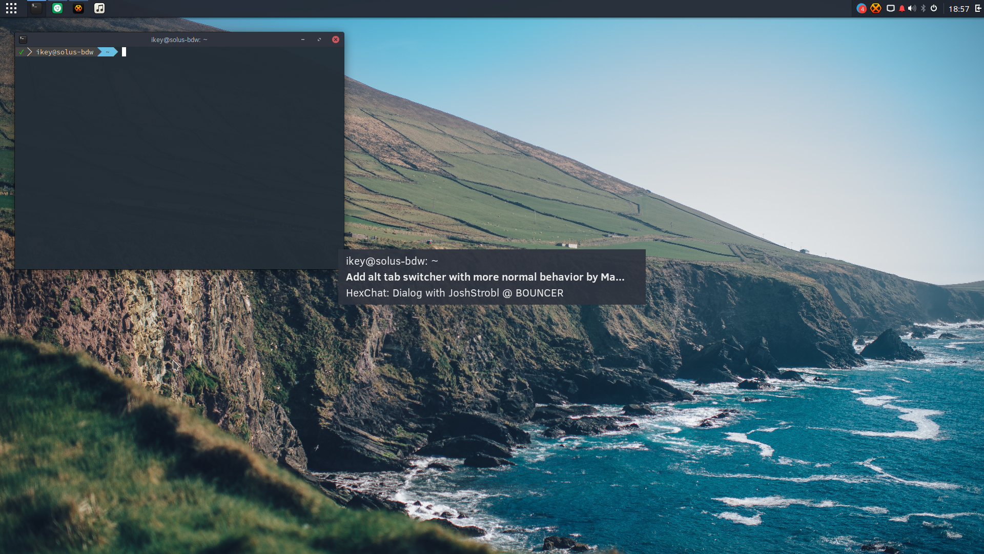Open the green Chromium browser panel icon
984x554 pixels.
(x=57, y=8)
